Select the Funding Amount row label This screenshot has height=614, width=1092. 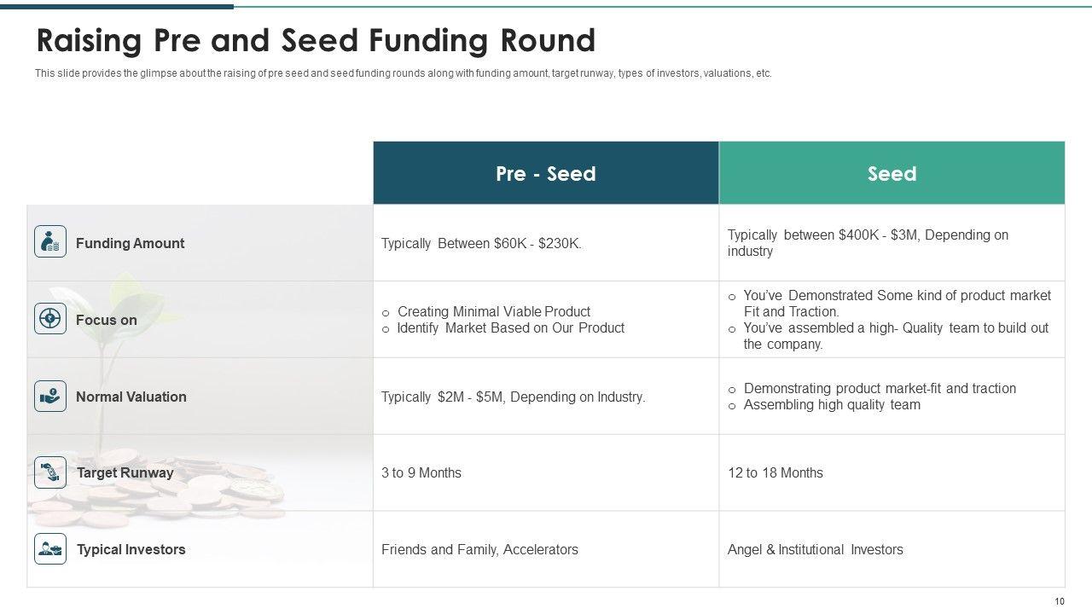click(130, 243)
